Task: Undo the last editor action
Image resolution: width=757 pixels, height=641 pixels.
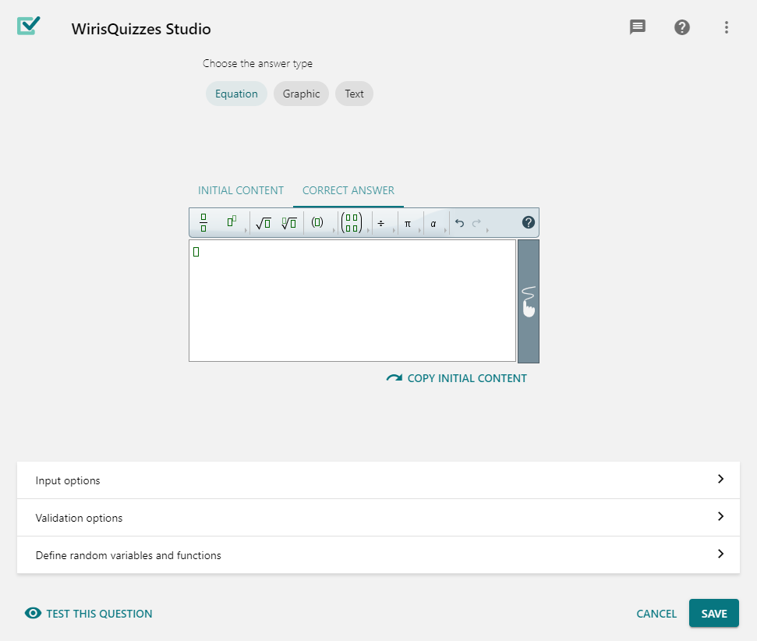Action: tap(460, 223)
